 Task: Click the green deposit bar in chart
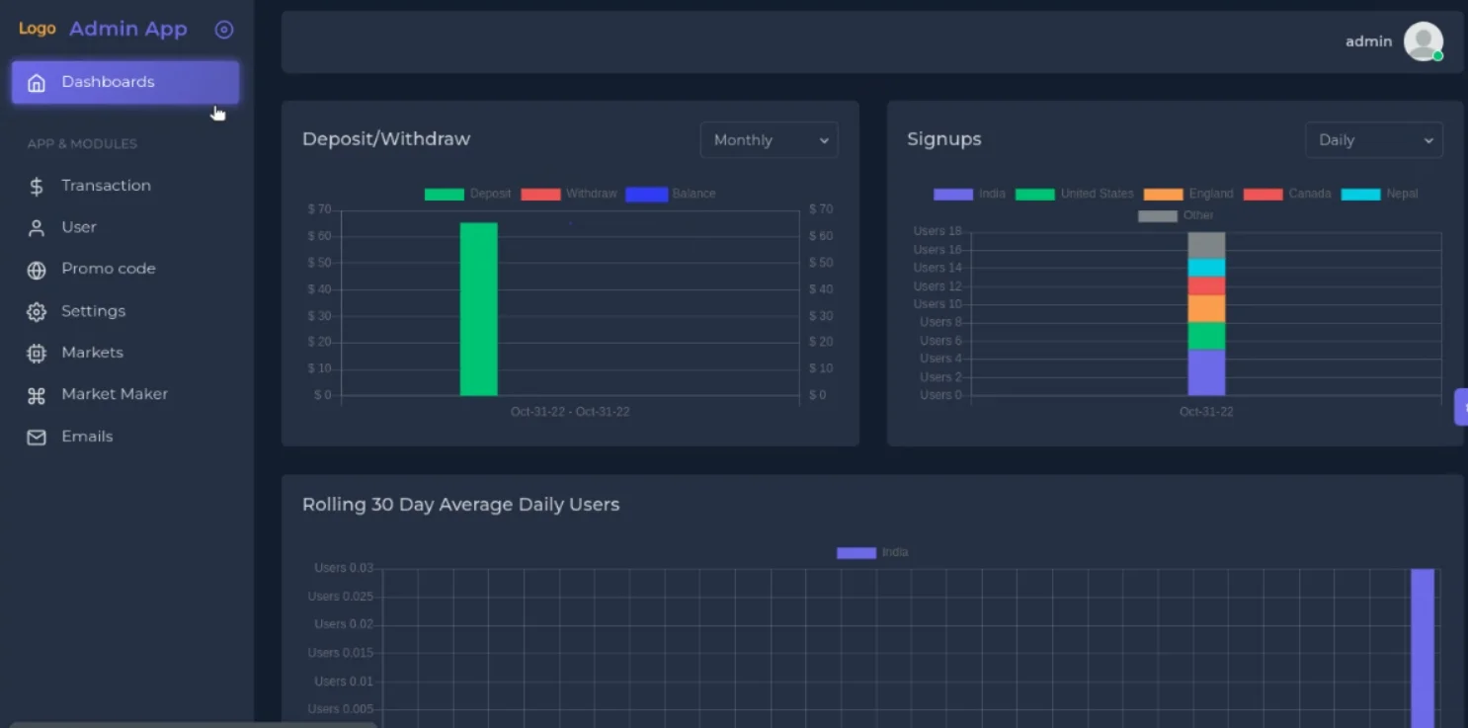coord(479,308)
